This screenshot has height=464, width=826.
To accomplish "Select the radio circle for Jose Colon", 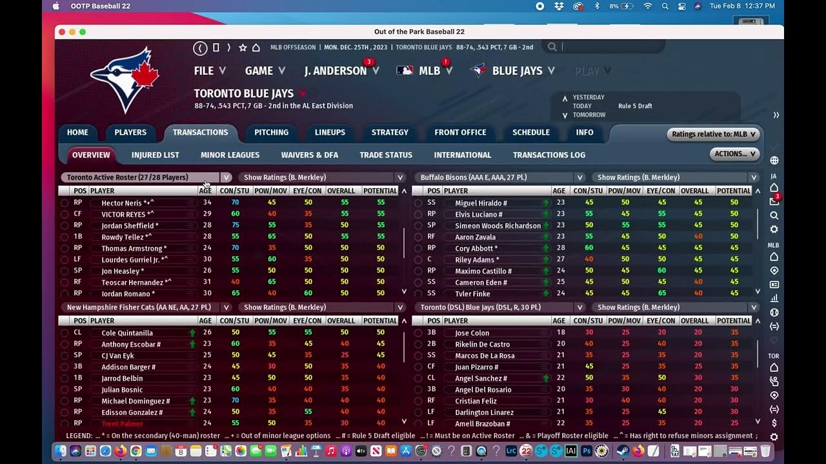I will click(x=418, y=333).
